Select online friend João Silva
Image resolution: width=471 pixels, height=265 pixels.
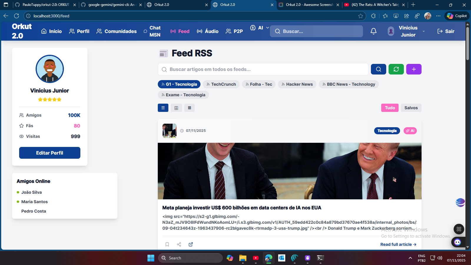(31, 192)
